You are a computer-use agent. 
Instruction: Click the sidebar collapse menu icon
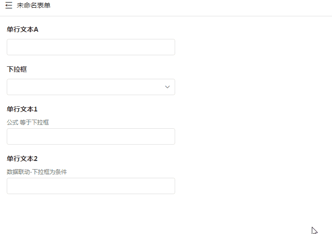[x=9, y=6]
